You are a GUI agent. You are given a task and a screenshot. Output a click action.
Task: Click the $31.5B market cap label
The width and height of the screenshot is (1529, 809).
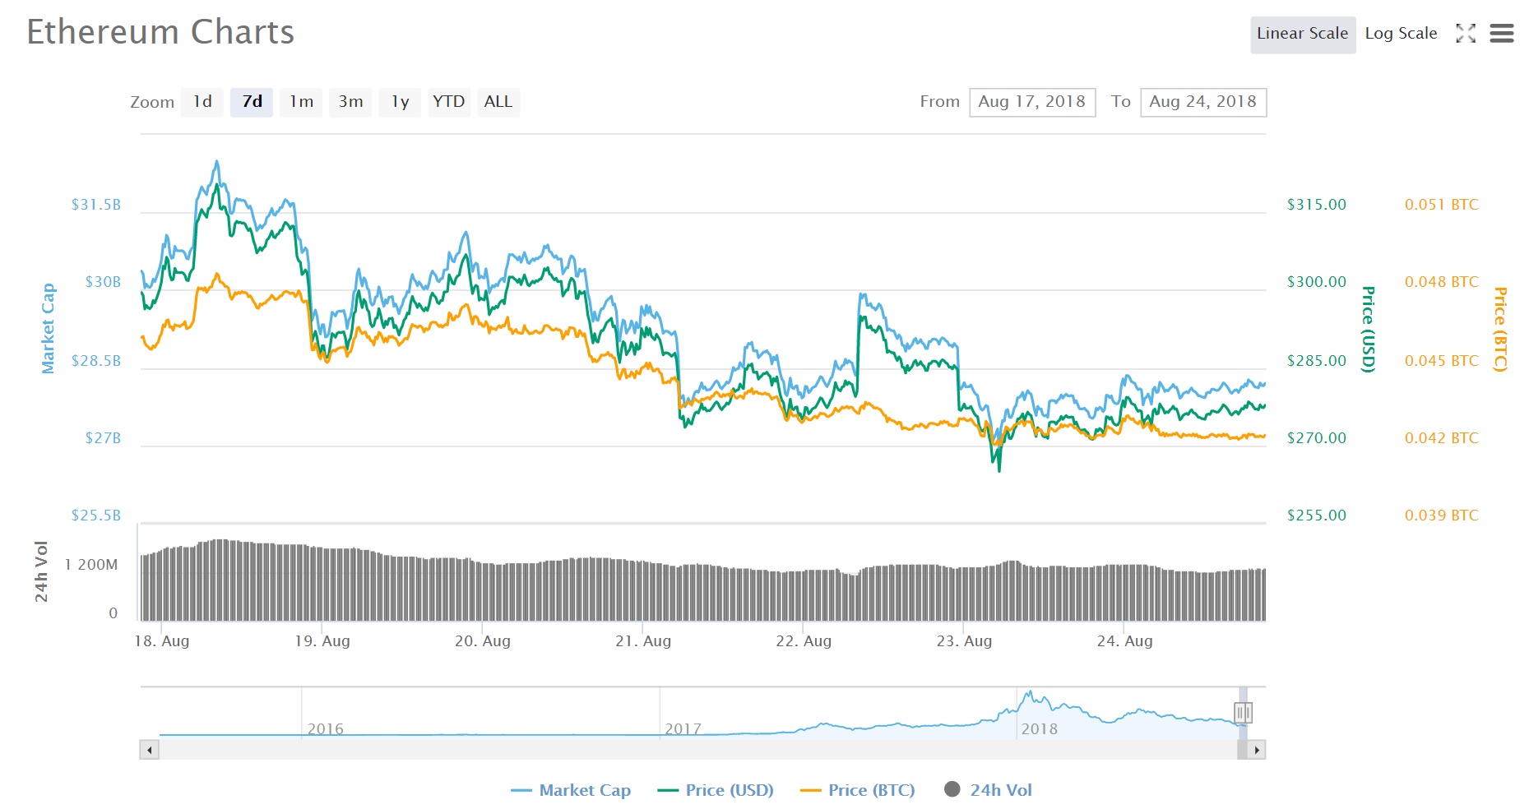pos(96,205)
